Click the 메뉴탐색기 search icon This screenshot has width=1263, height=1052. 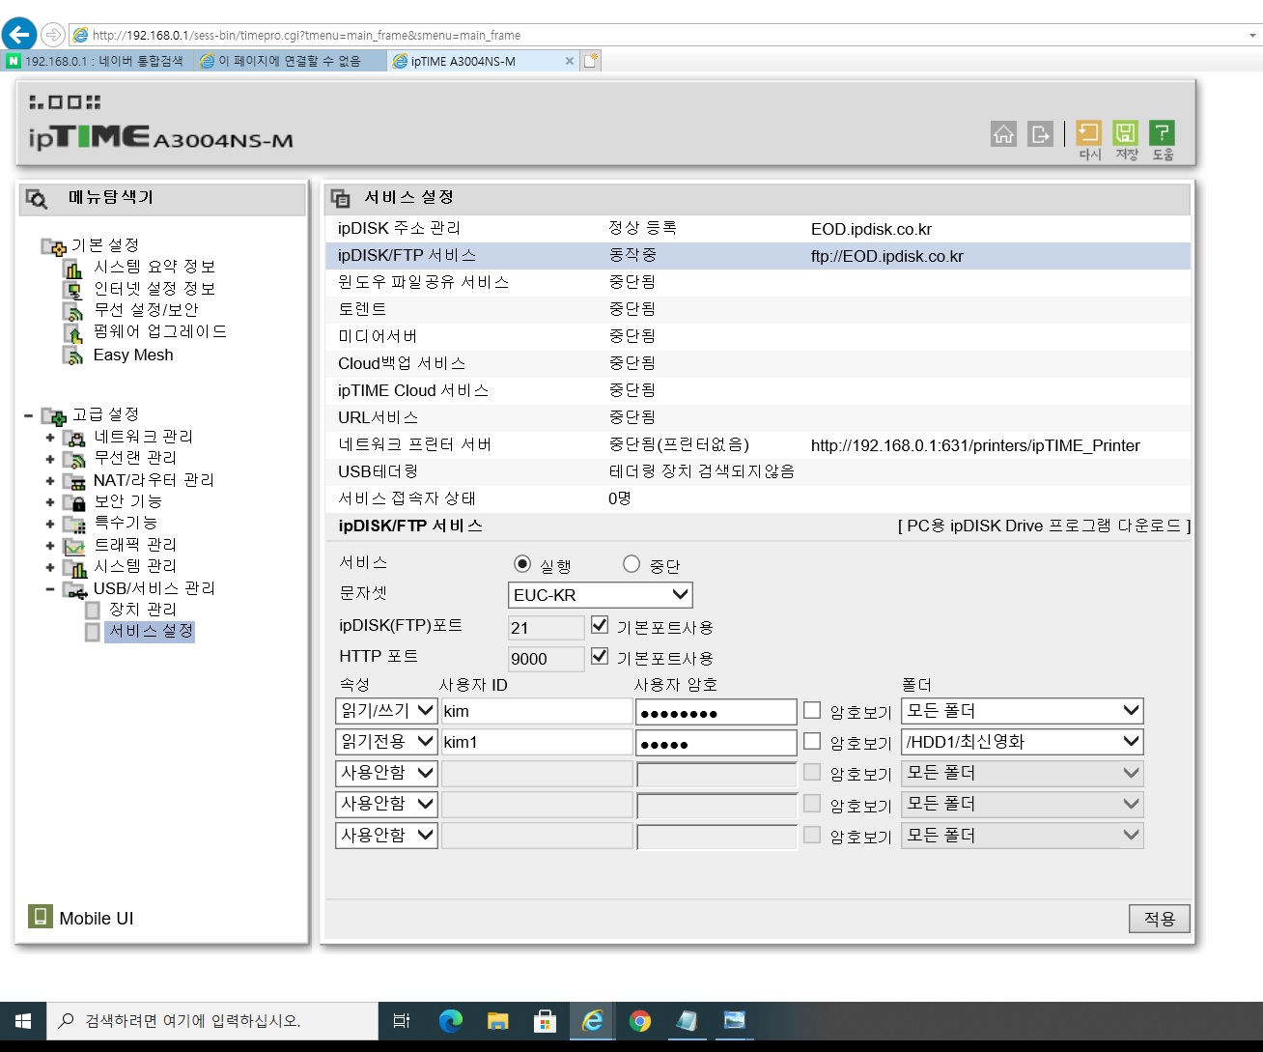[x=37, y=199]
